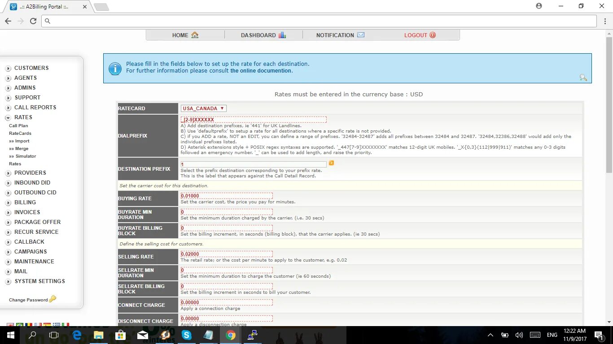Viewport: 613px width, 344px height.
Task: Expand the SUPPORT sidebar section
Action: pyautogui.click(x=8, y=98)
